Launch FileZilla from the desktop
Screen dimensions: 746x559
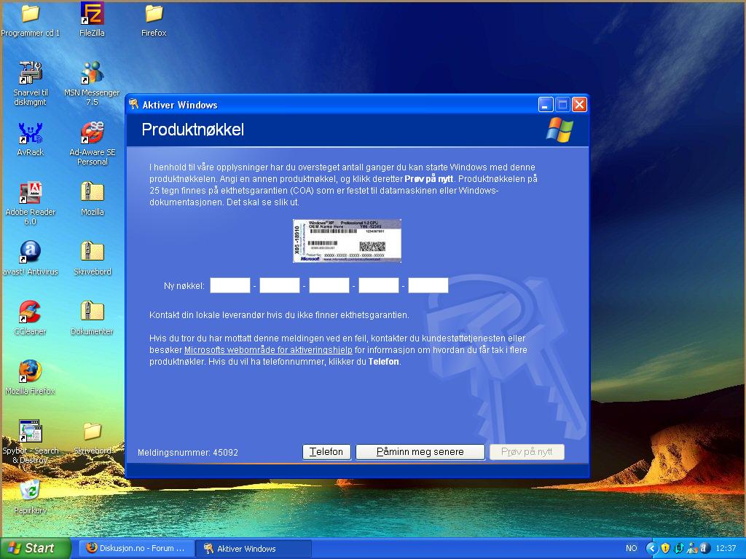[x=92, y=13]
